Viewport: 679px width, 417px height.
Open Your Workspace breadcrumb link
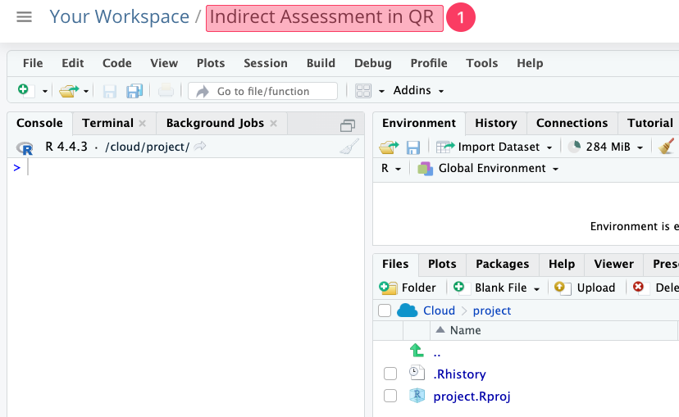coord(119,16)
